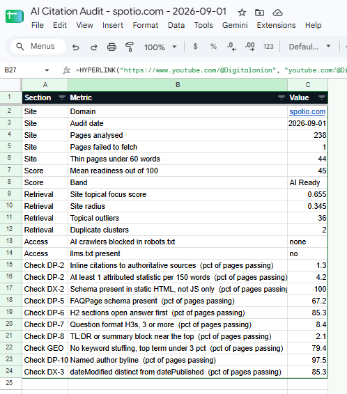Select the Paint format tool

(129, 47)
